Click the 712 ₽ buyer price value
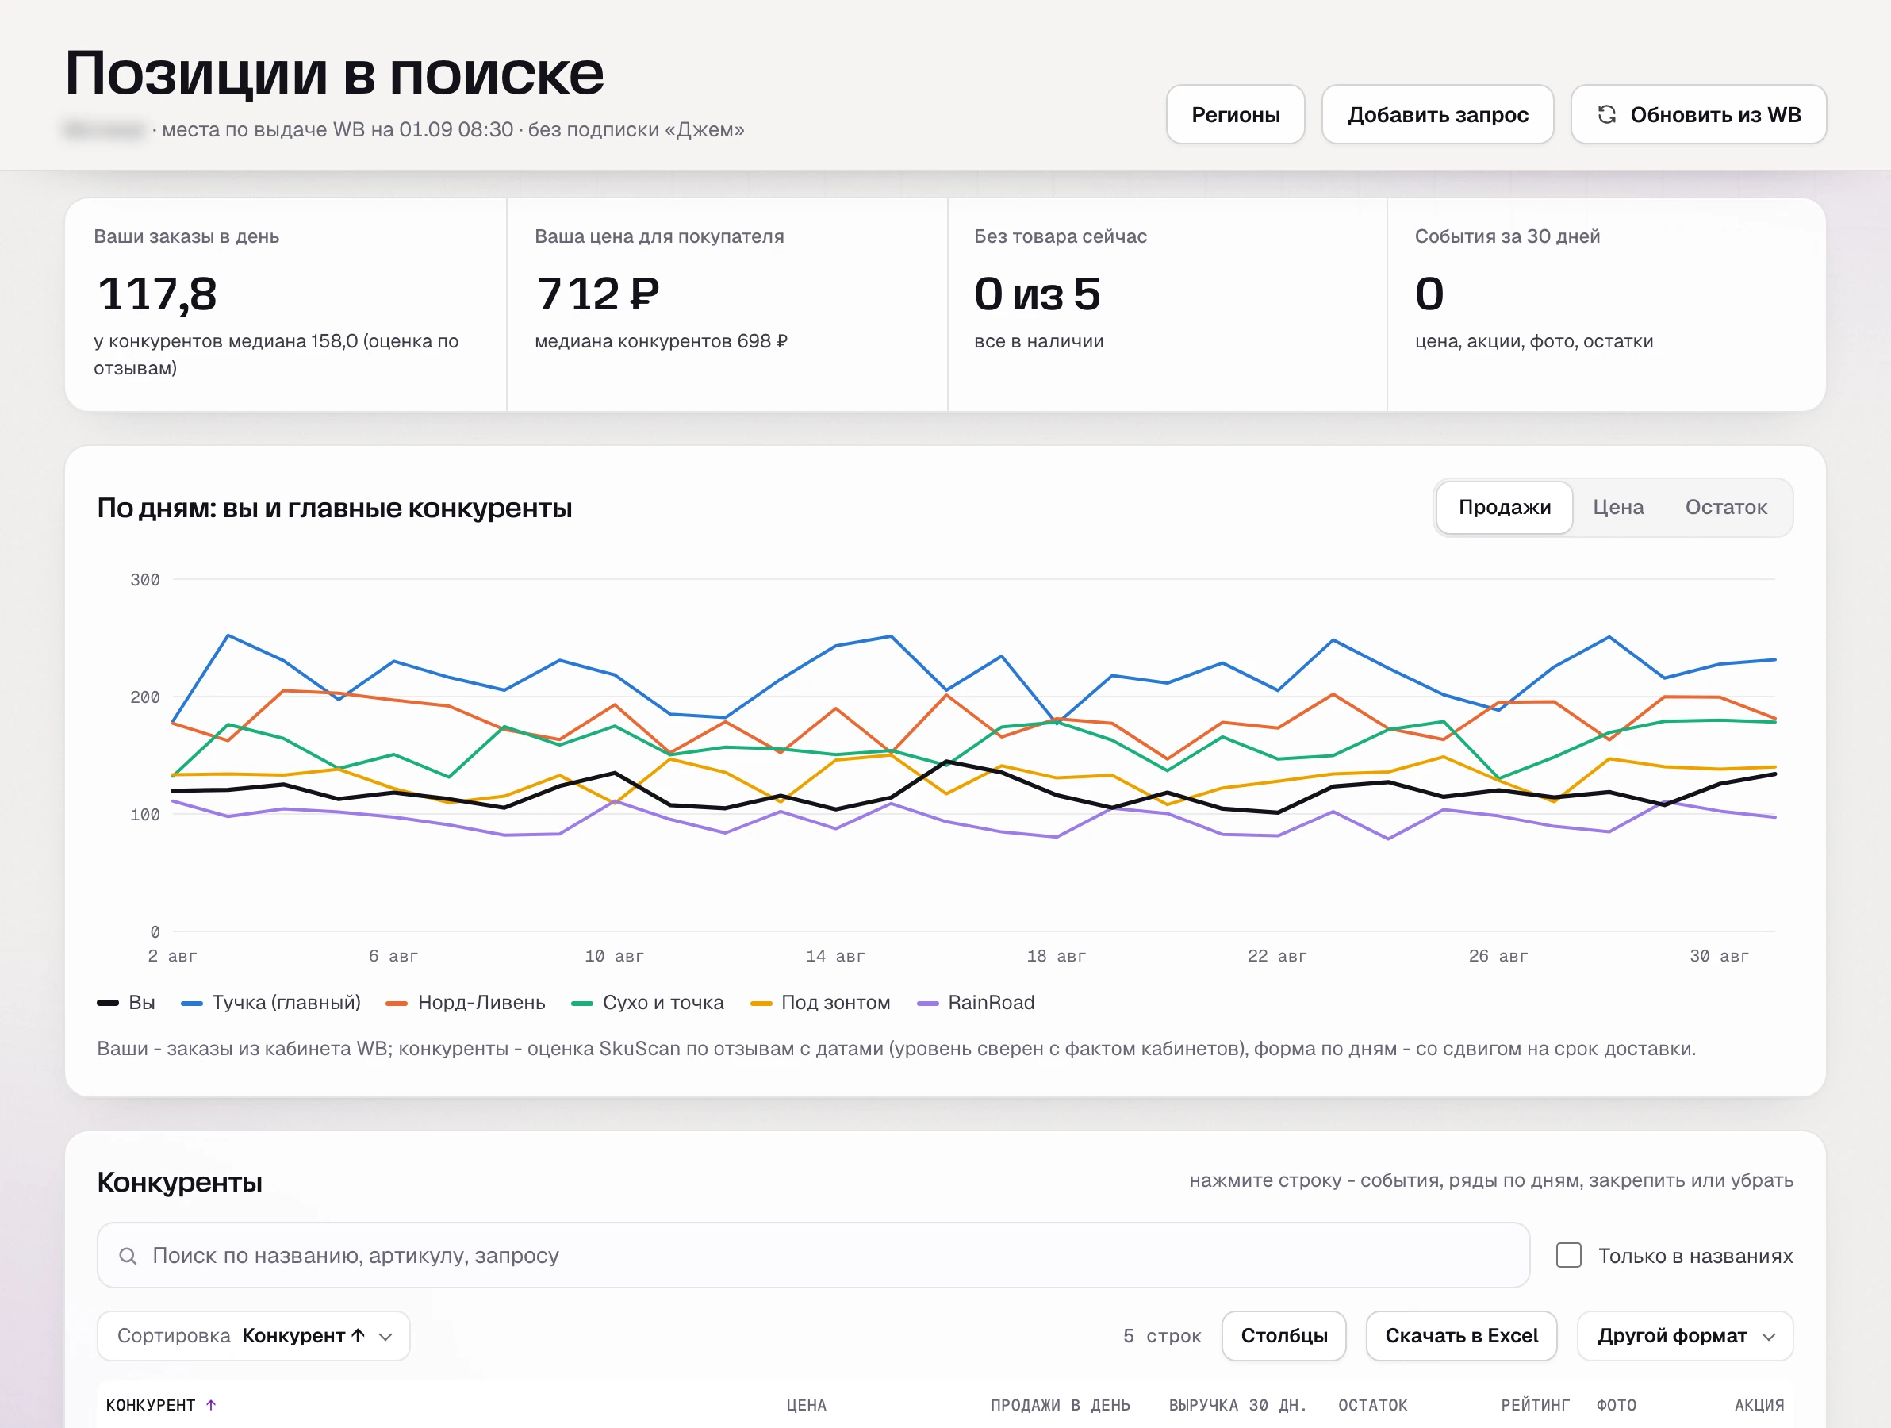This screenshot has height=1428, width=1891. [x=597, y=294]
